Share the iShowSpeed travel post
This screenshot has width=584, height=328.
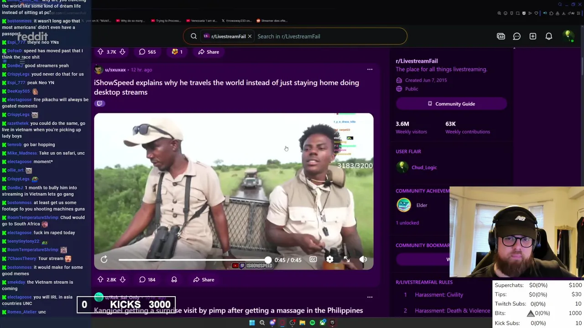[x=203, y=280]
